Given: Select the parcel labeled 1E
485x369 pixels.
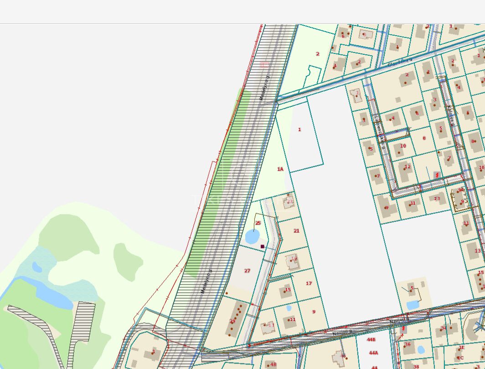Looking at the screenshot, I should pyautogui.click(x=461, y=348).
